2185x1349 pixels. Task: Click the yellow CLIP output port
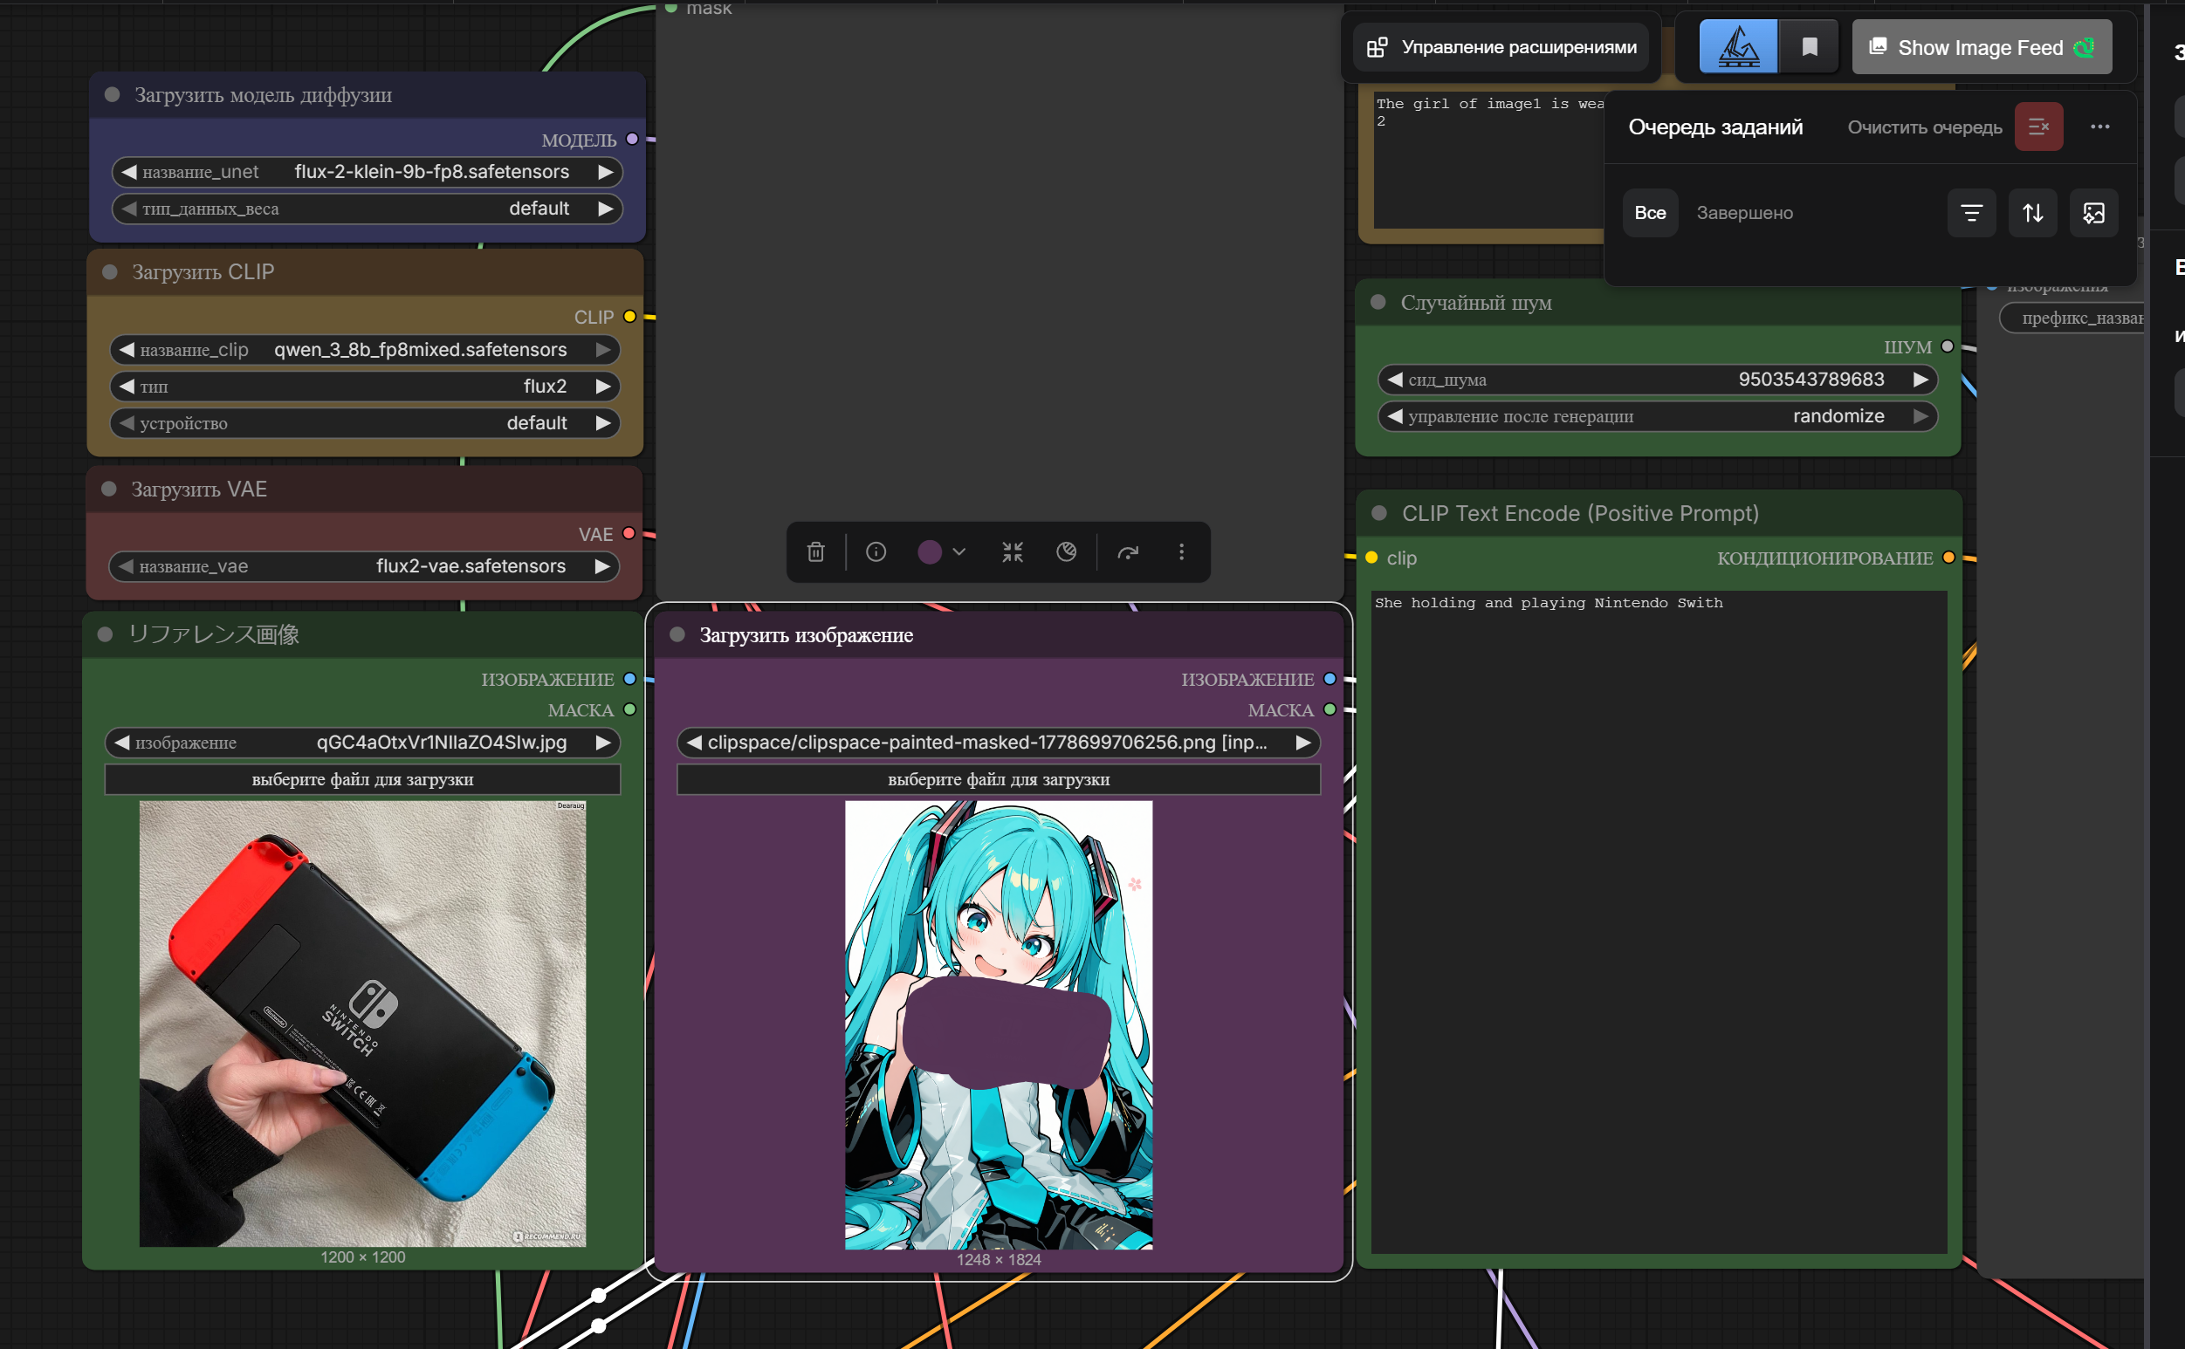[630, 317]
